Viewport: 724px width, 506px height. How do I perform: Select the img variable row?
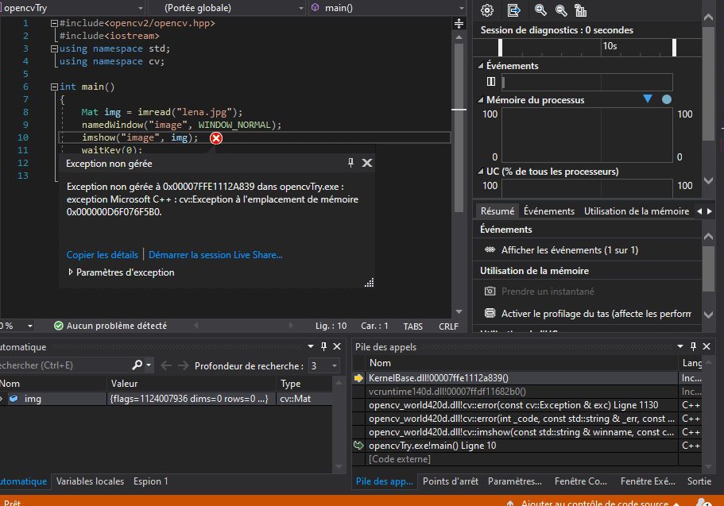[166, 399]
